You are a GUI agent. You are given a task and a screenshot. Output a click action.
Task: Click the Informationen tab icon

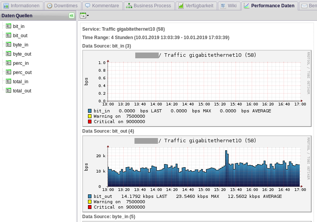[6, 6]
